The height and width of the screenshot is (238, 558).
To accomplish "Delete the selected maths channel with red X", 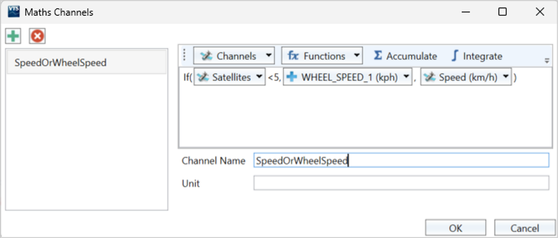I will [x=38, y=36].
